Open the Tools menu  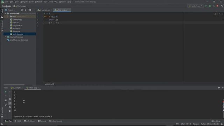coord(50,2)
